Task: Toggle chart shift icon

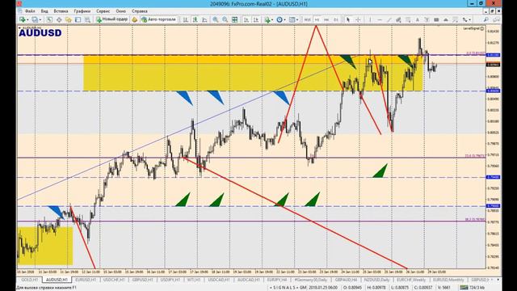Action: [x=256, y=19]
